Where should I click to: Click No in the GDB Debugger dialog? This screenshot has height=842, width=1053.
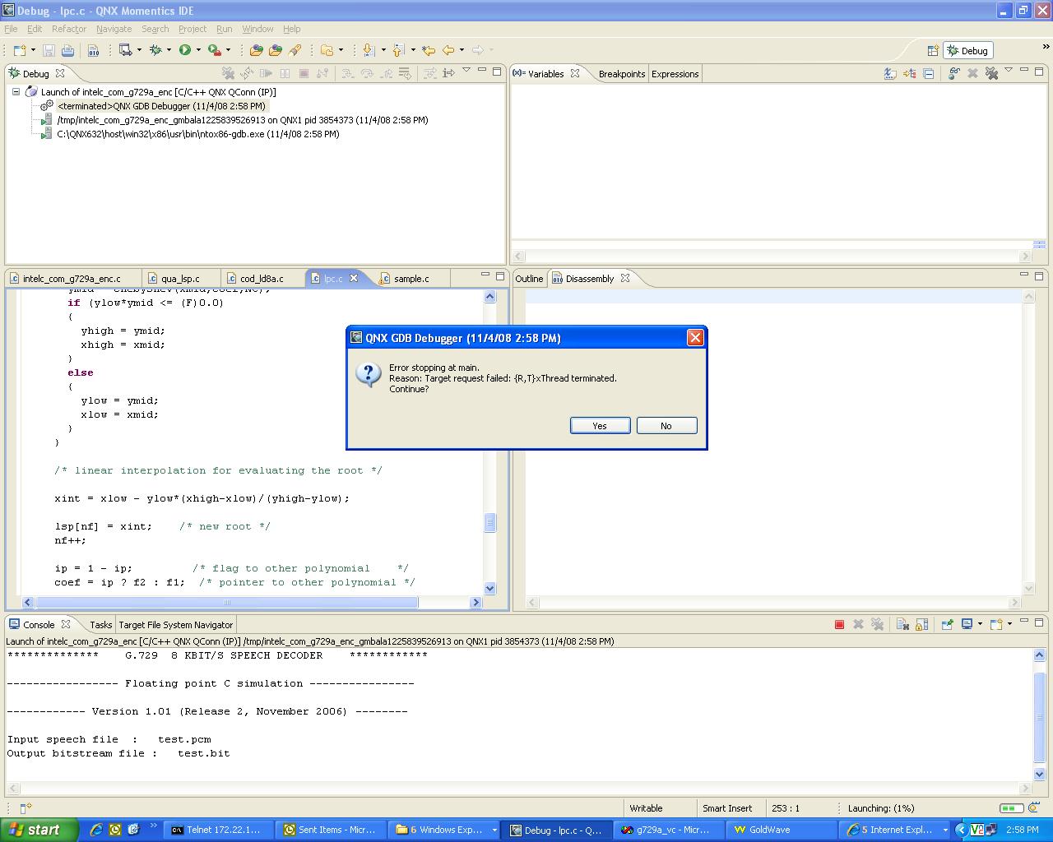(666, 426)
